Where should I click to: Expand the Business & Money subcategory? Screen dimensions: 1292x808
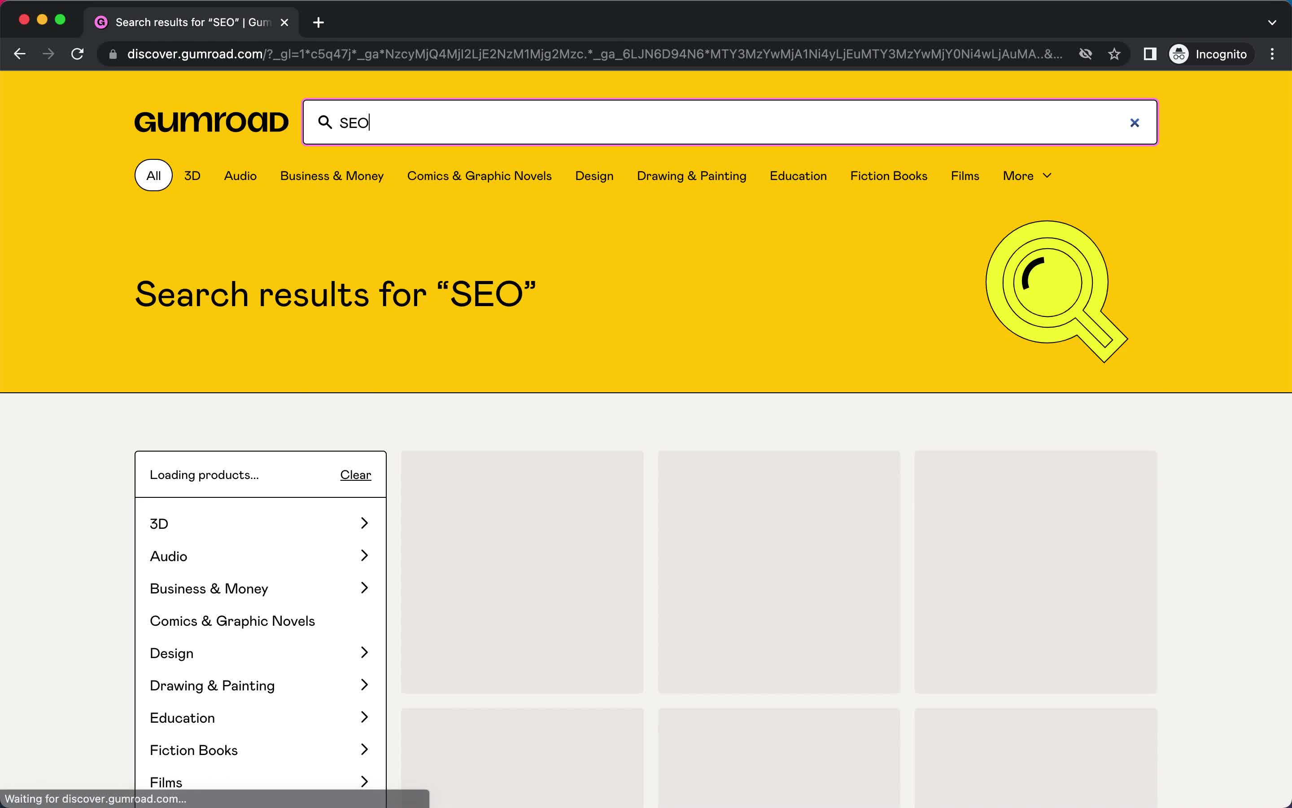364,588
